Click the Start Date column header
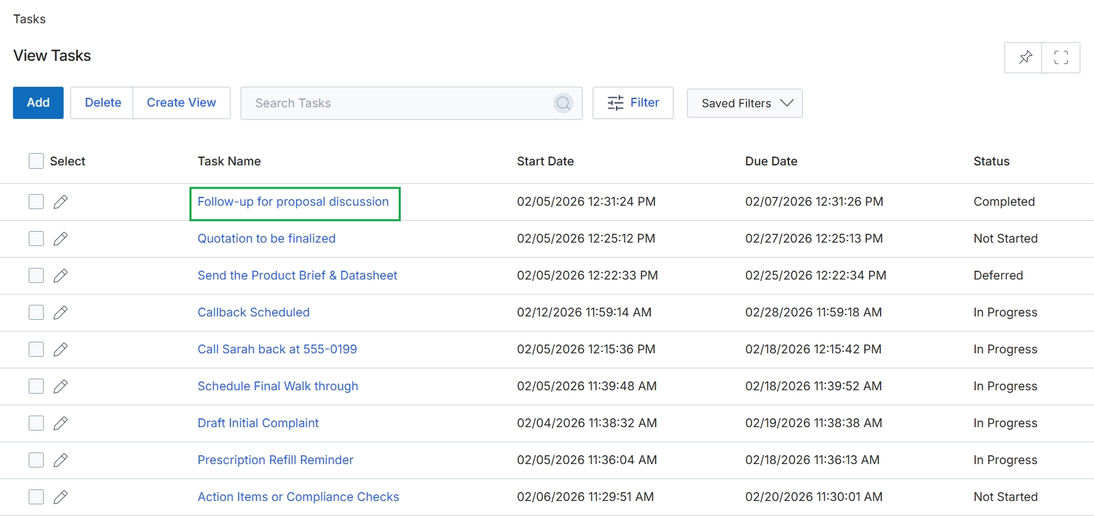Image resolution: width=1094 pixels, height=516 pixels. 545,161
